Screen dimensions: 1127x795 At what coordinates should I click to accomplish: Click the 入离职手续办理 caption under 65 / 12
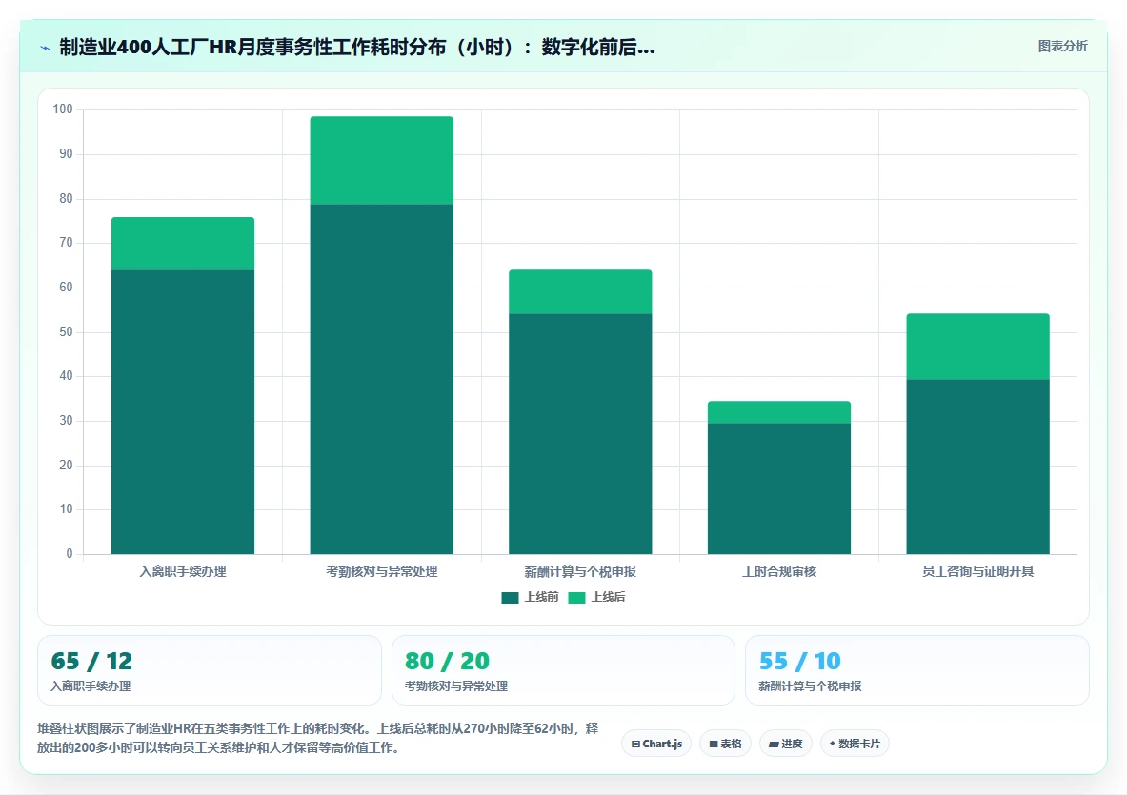(91, 686)
